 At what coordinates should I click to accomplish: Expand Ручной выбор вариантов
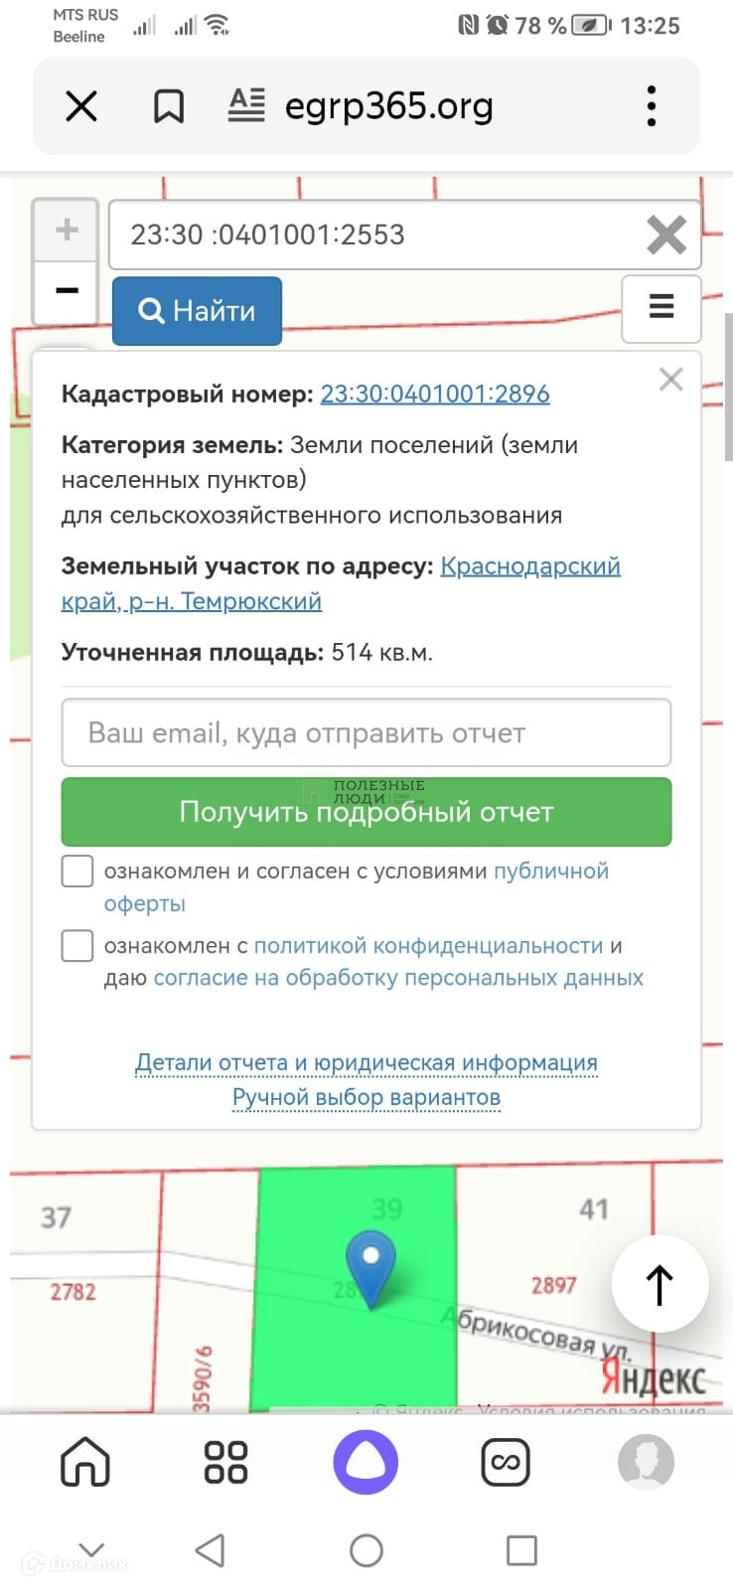tap(366, 1097)
